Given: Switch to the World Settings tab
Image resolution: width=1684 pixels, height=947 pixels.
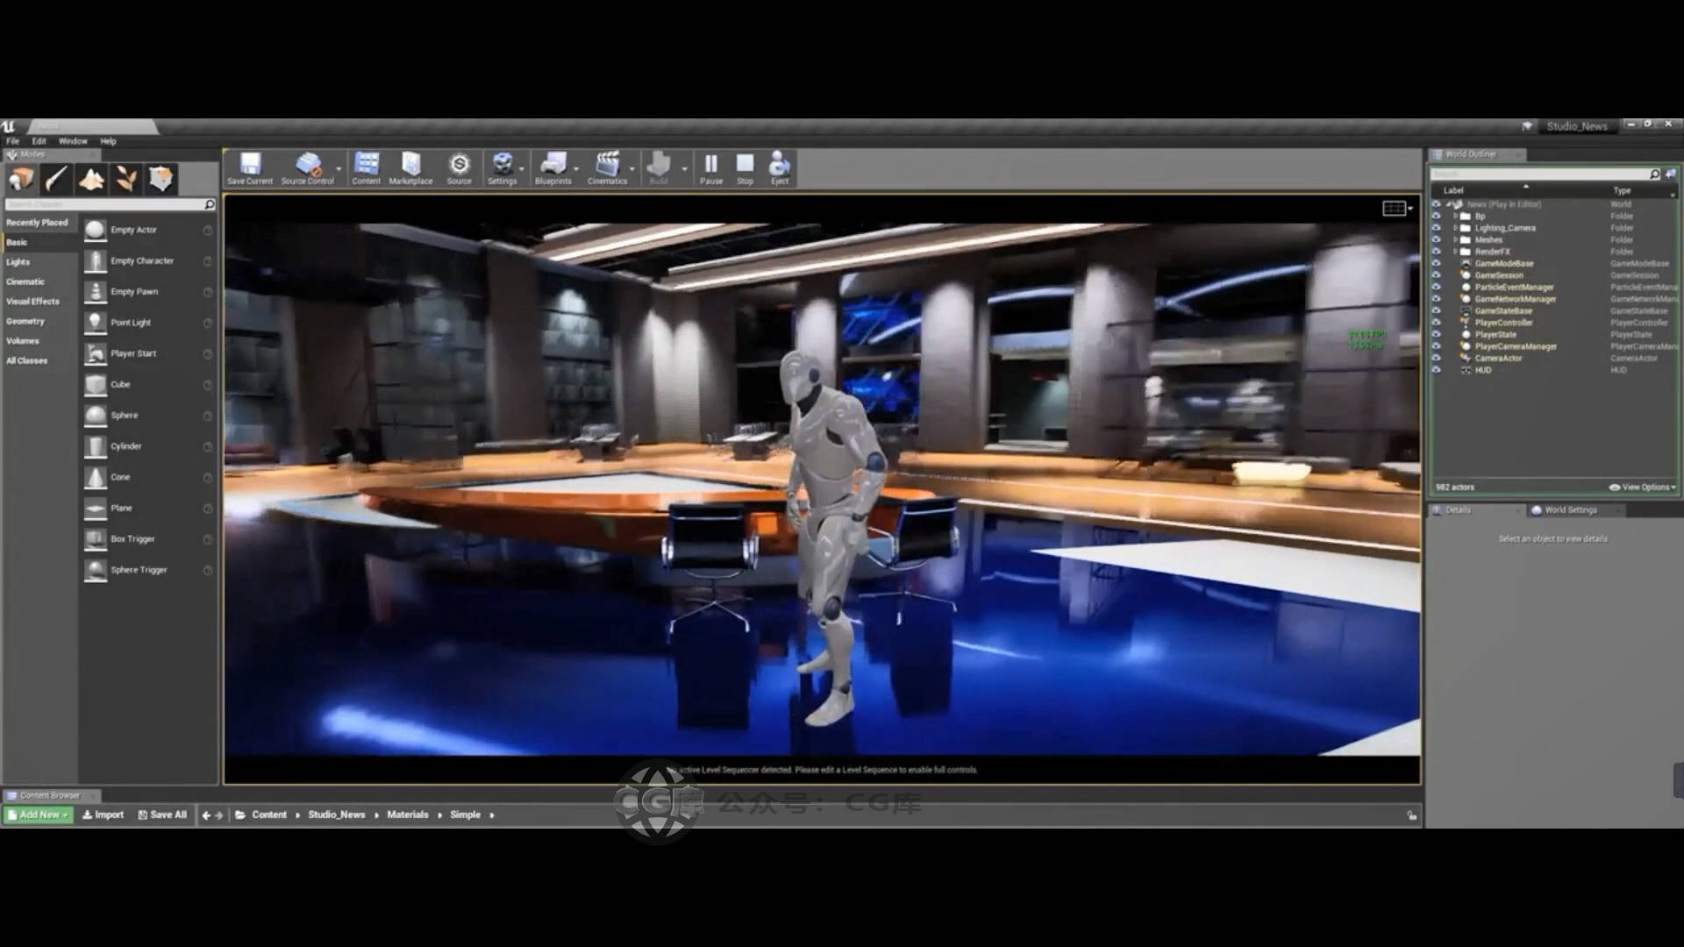Looking at the screenshot, I should pyautogui.click(x=1570, y=509).
